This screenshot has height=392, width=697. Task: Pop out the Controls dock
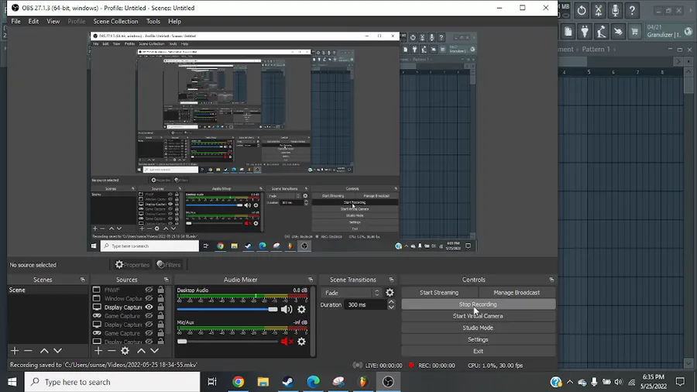coord(551,280)
